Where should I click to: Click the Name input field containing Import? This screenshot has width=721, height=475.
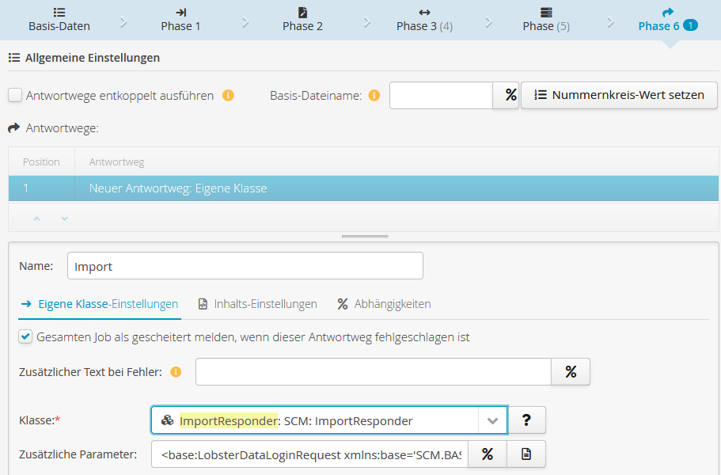(245, 266)
